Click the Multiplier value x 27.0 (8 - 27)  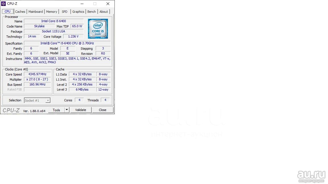pyautogui.click(x=37, y=79)
